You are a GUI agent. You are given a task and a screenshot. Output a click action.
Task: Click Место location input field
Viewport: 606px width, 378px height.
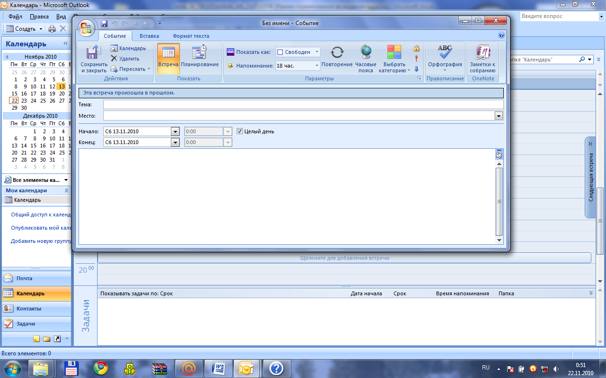(299, 116)
